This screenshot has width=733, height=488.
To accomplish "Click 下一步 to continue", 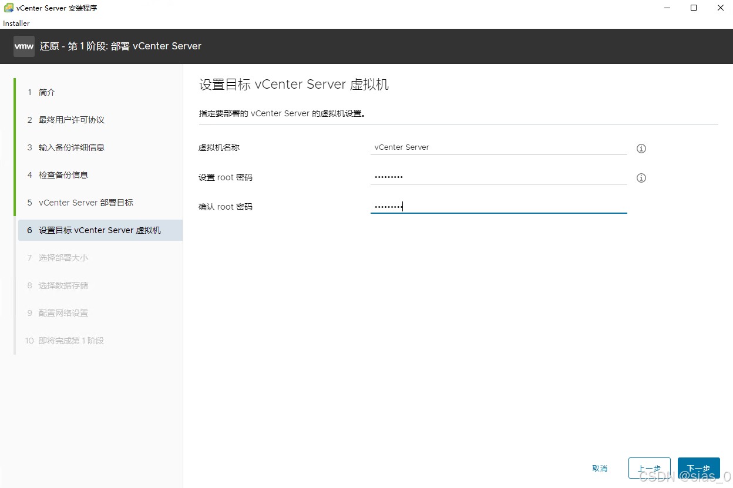I will click(698, 469).
